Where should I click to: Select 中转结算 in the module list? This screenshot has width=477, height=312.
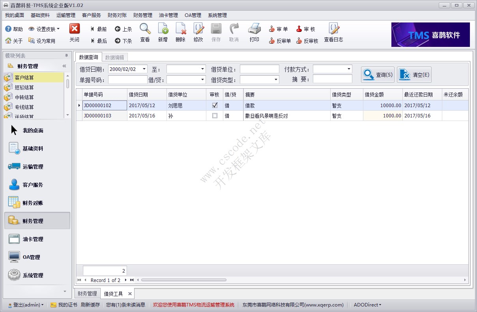(x=34, y=97)
